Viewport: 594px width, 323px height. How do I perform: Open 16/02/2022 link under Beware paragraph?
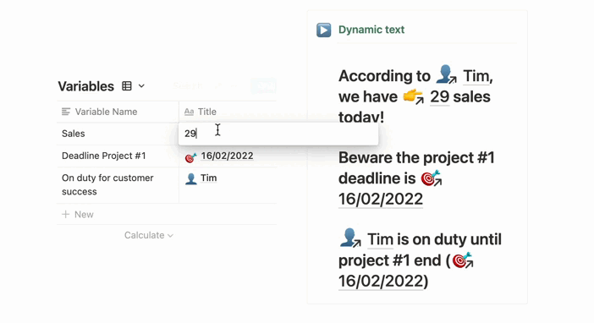point(380,200)
